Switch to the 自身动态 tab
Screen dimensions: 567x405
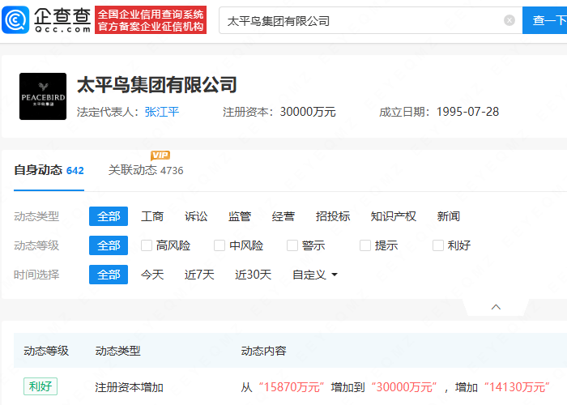click(x=49, y=170)
